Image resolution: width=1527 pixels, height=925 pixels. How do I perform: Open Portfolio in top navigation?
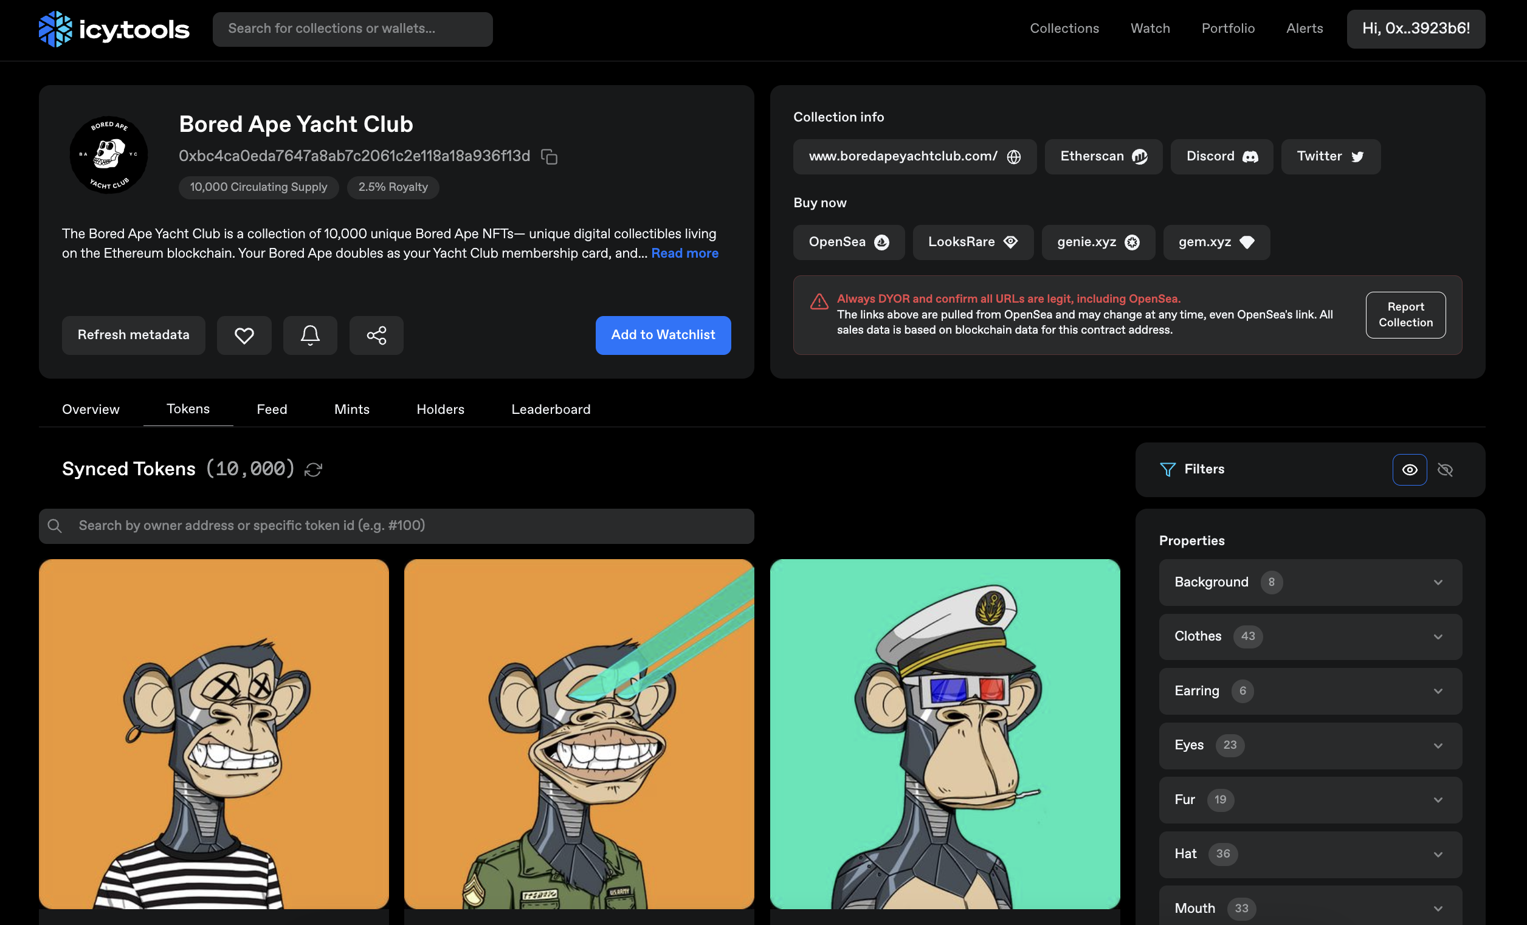[x=1228, y=29]
